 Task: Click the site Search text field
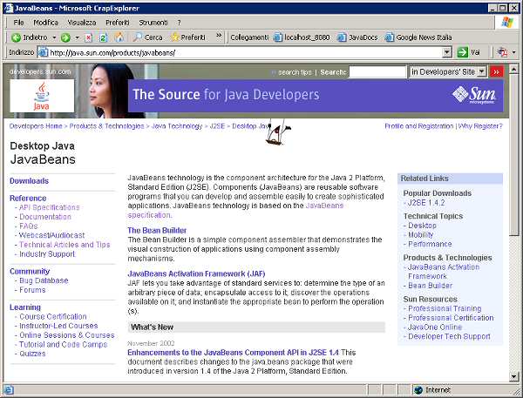(377, 71)
